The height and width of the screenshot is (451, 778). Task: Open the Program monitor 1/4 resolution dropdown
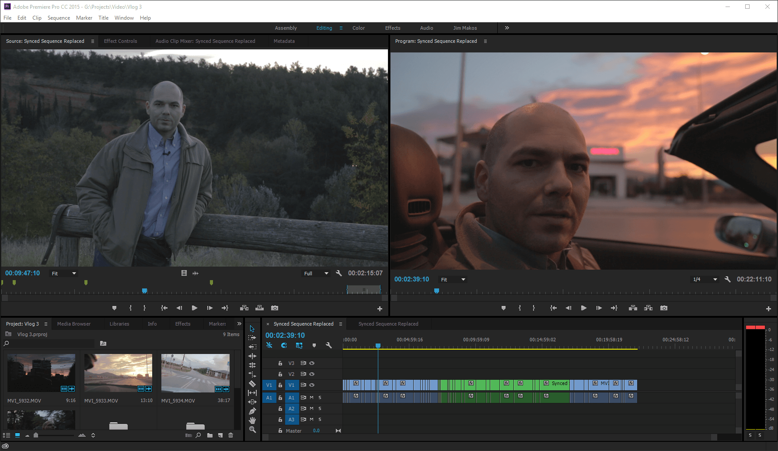point(705,279)
